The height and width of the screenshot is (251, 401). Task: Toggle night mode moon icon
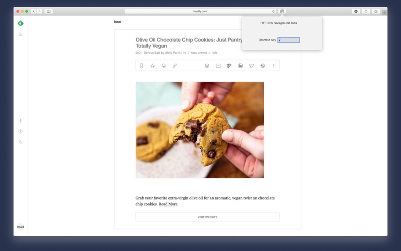20,142
